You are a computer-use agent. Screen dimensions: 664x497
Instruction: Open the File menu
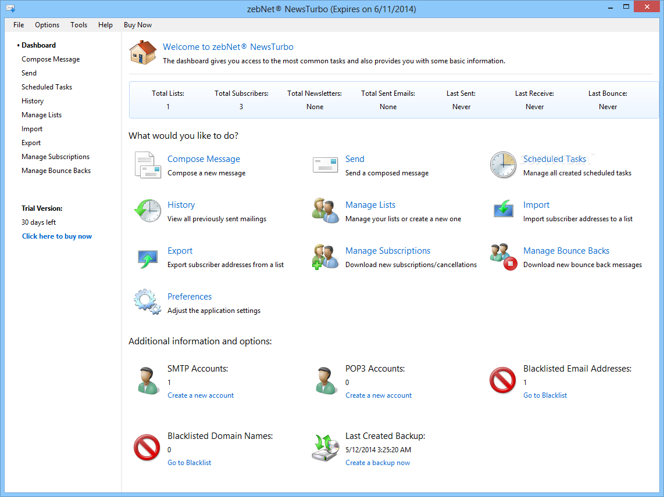(x=19, y=25)
